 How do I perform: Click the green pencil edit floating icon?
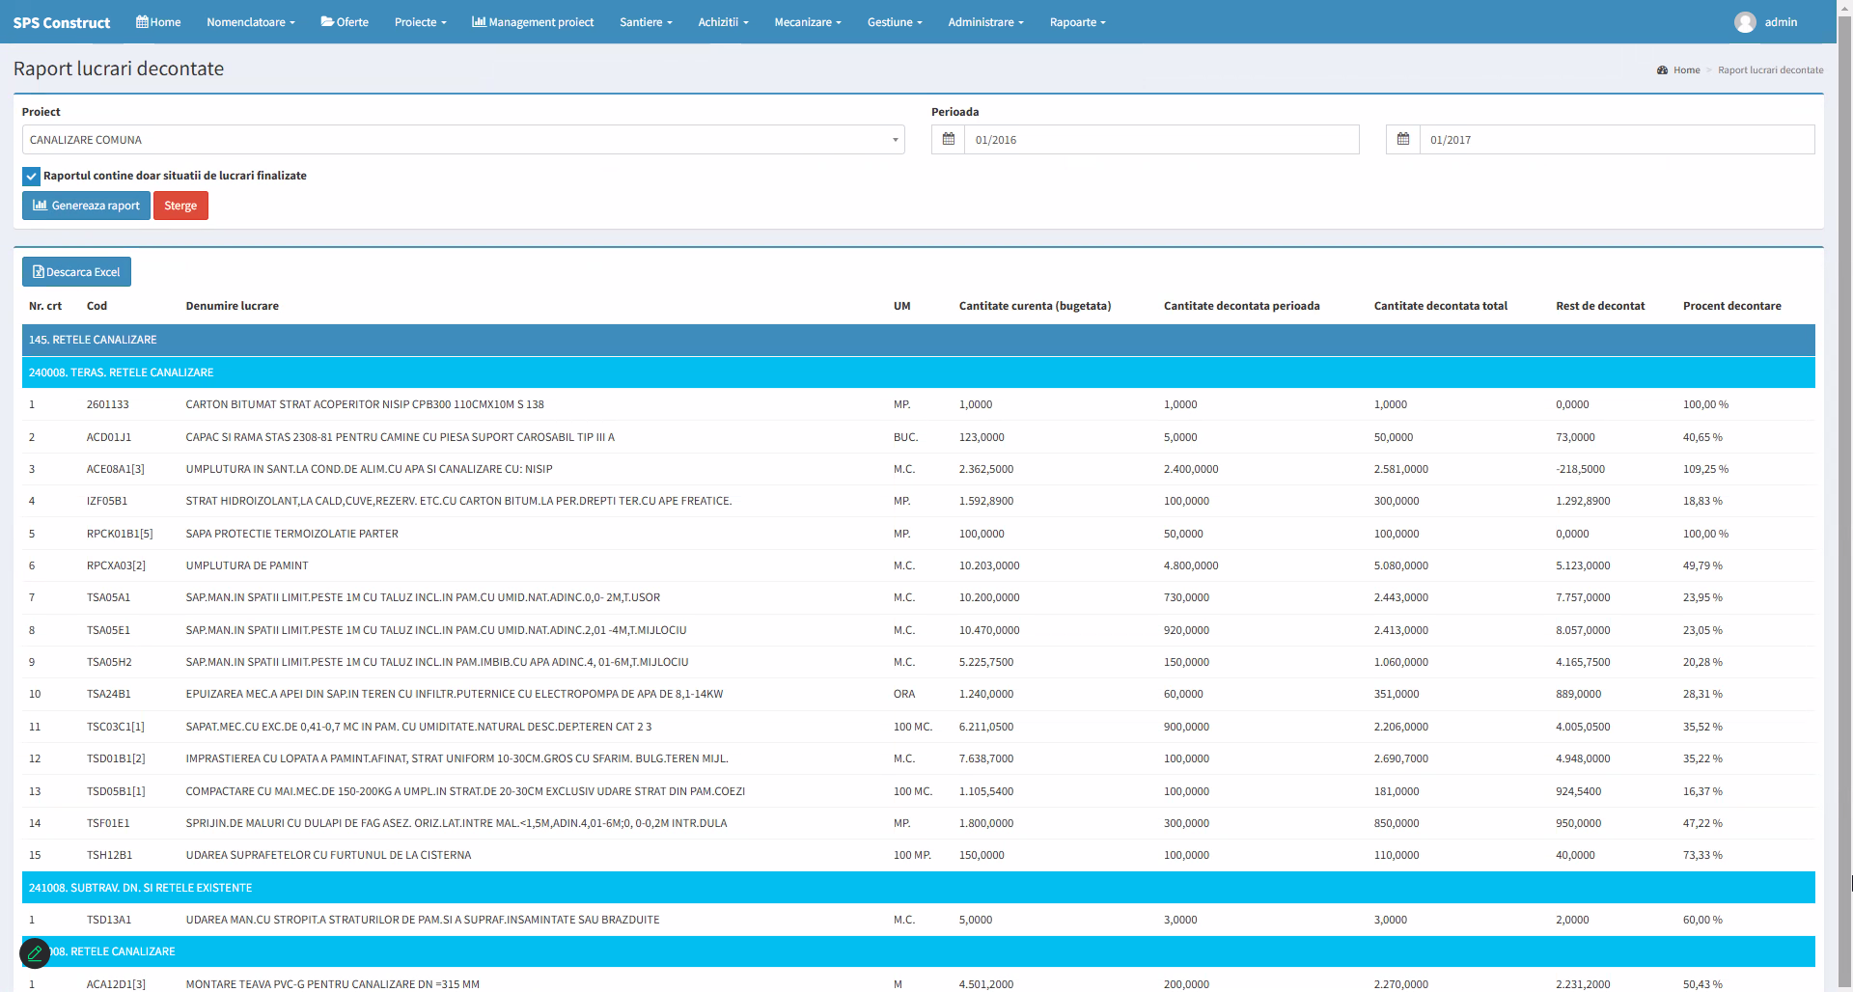click(35, 953)
